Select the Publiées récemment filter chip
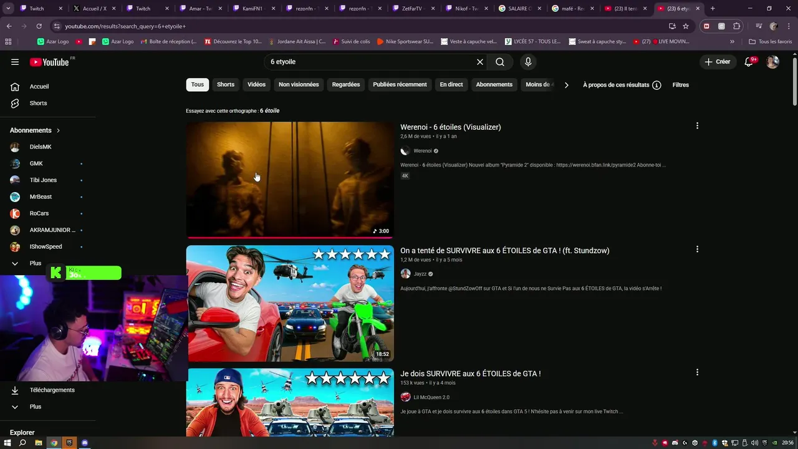This screenshot has width=798, height=449. (400, 85)
